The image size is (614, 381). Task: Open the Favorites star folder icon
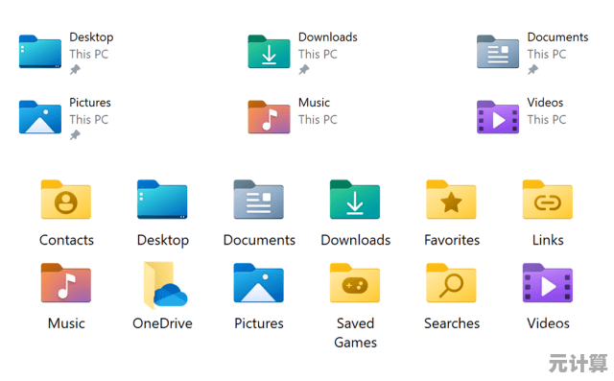[x=451, y=200]
